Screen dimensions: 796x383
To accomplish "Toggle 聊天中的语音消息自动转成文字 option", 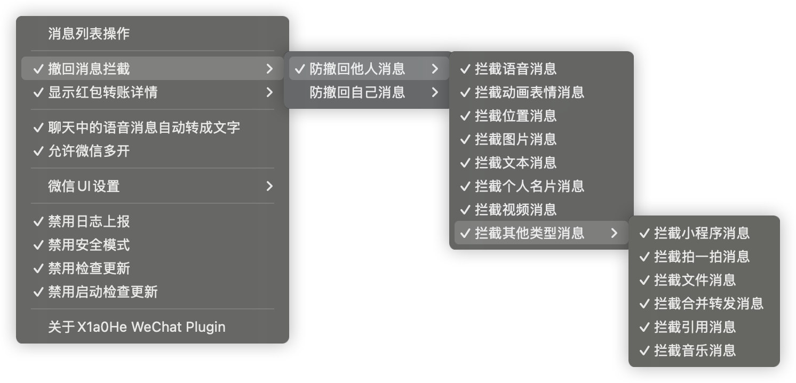I will (x=144, y=127).
